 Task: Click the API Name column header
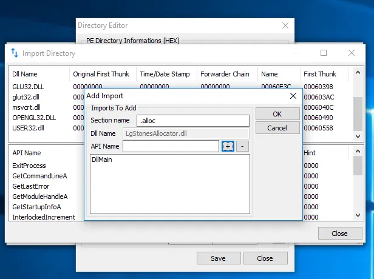(x=27, y=153)
